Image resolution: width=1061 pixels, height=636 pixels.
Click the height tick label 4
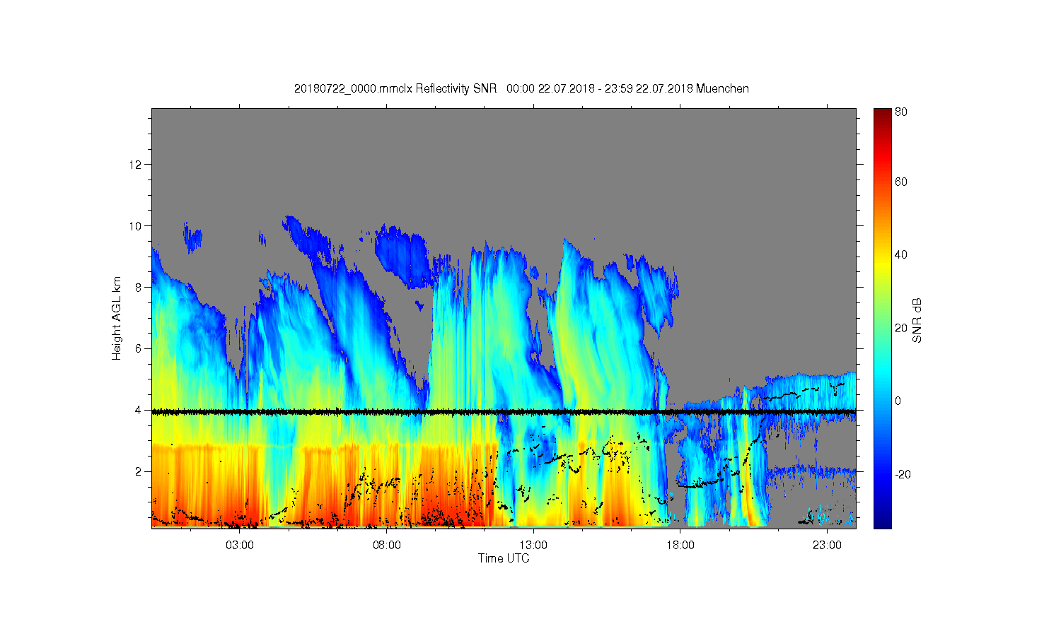139,410
